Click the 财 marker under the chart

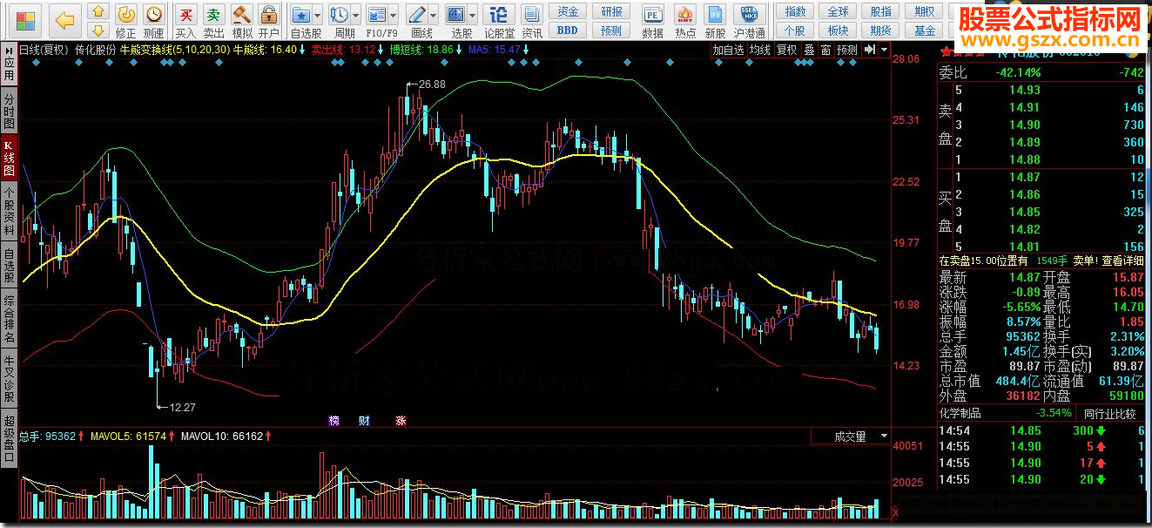pos(364,420)
